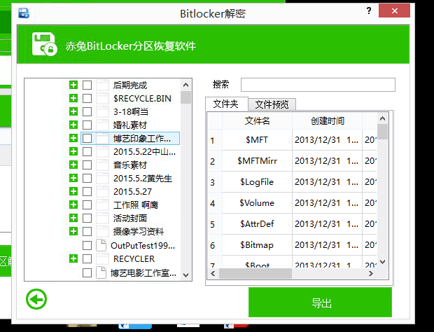Click the folder icon beside 后期完成

click(102, 85)
